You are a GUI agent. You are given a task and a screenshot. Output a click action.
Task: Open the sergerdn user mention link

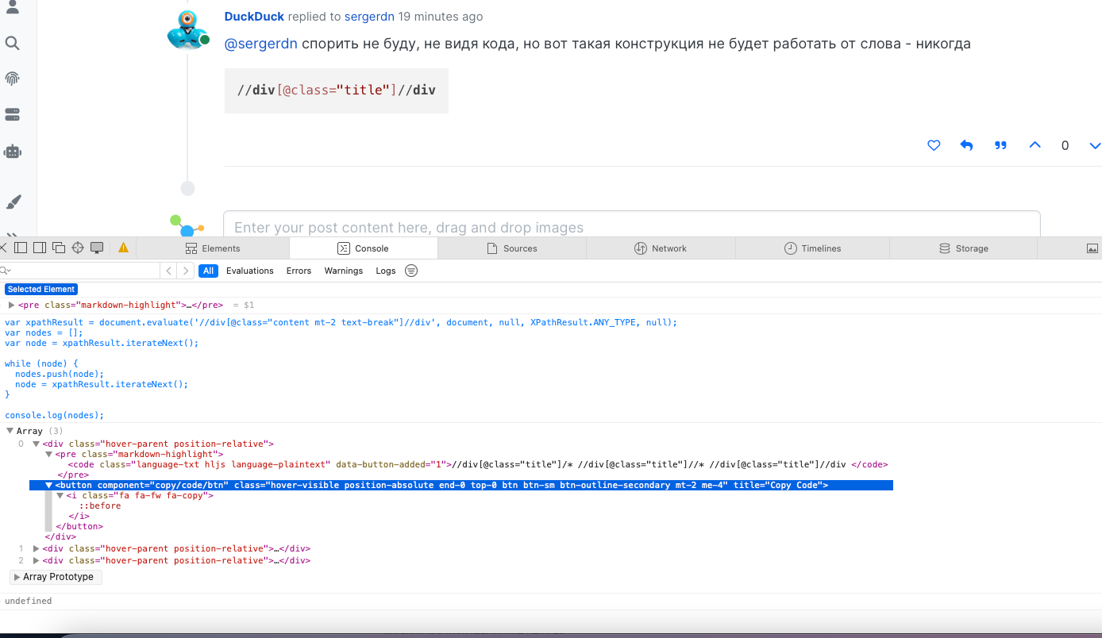[x=261, y=43]
